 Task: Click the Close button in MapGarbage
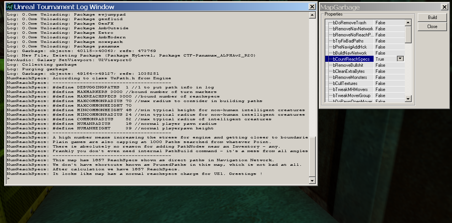[432, 27]
